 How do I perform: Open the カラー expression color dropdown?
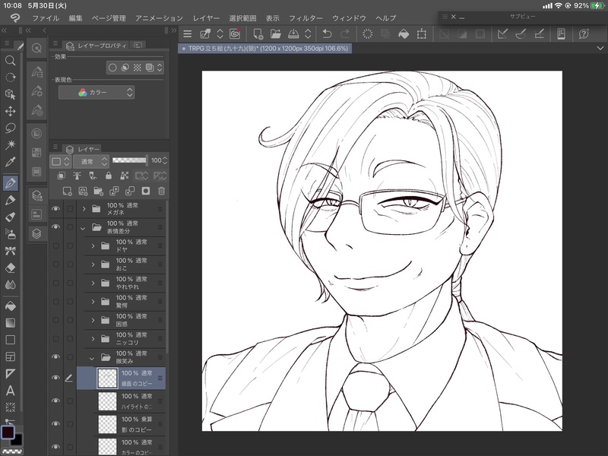(x=97, y=92)
